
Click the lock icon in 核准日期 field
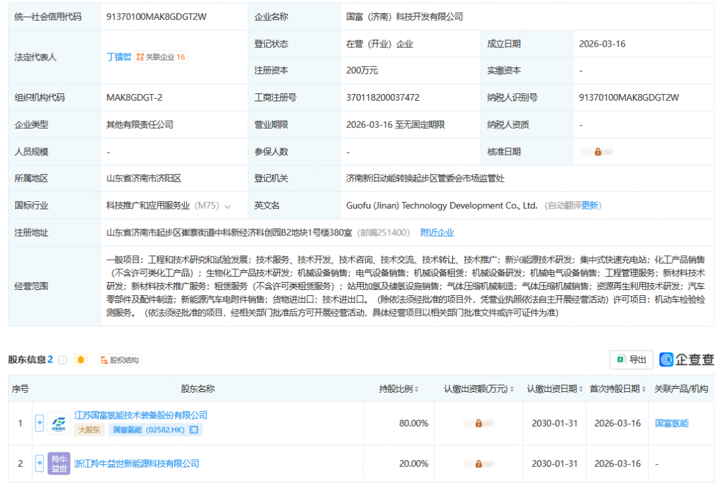597,151
